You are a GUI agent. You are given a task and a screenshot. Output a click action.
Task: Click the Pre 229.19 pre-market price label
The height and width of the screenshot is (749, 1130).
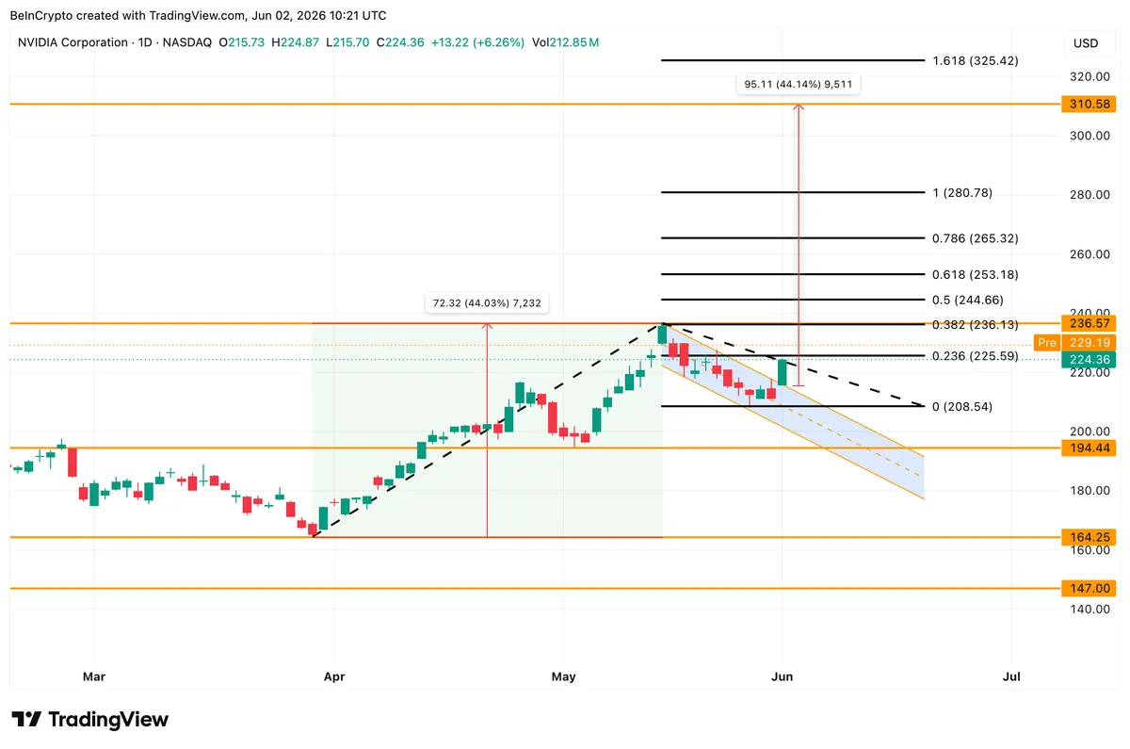1073,343
